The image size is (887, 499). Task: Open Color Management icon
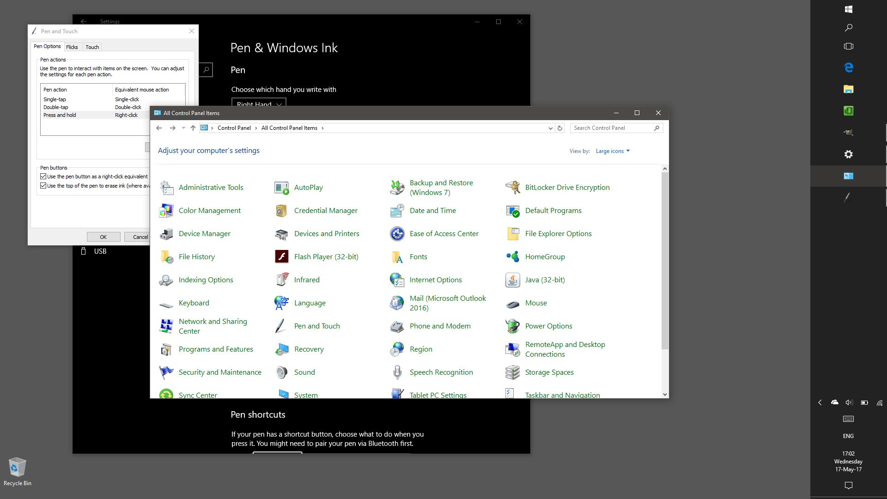pyautogui.click(x=166, y=211)
